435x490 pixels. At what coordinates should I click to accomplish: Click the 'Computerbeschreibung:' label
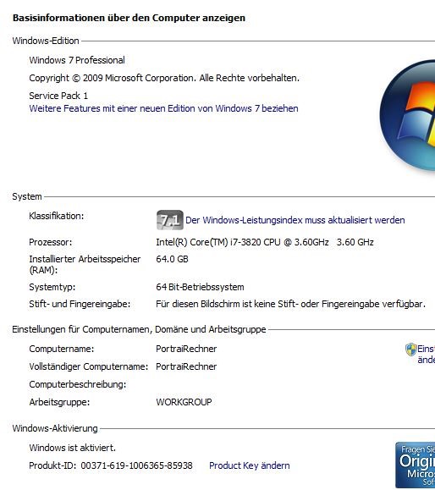click(78, 384)
